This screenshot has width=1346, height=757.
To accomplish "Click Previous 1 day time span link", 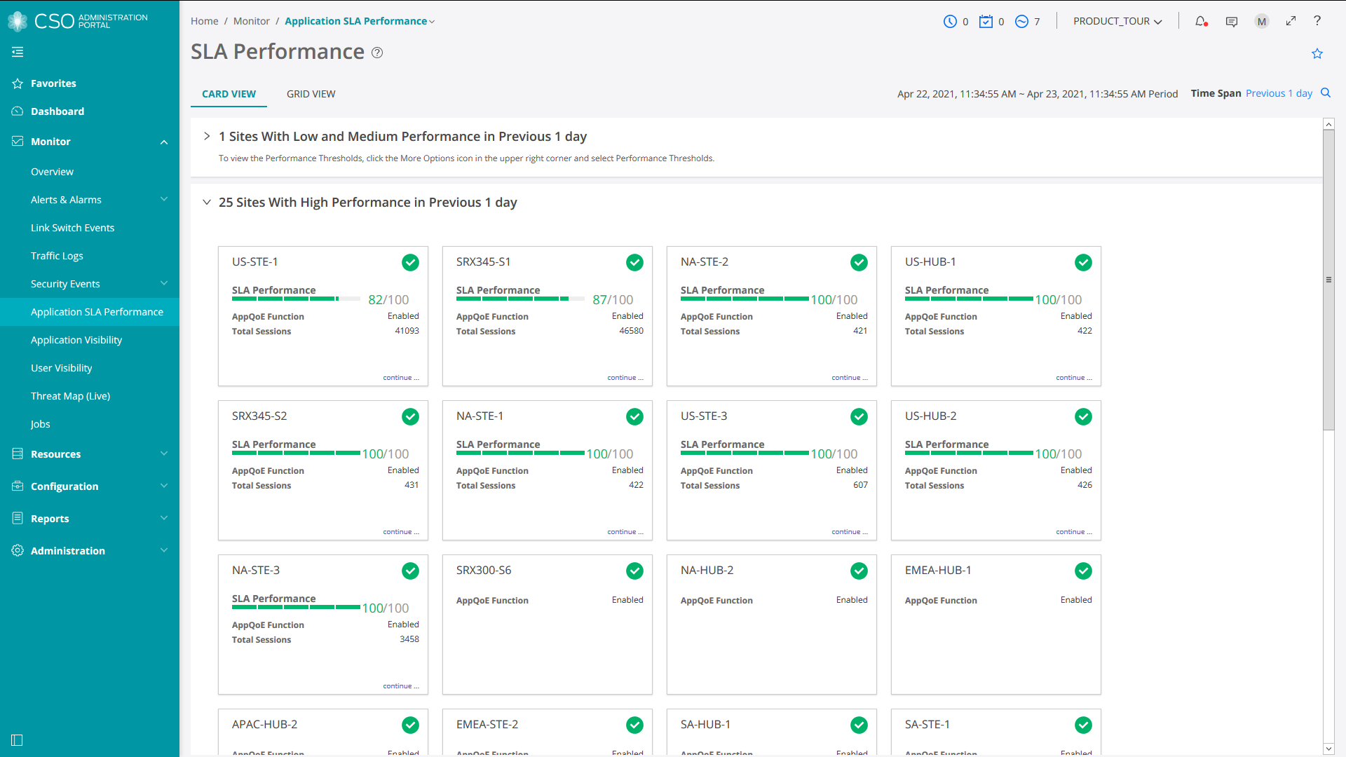I will 1279,93.
